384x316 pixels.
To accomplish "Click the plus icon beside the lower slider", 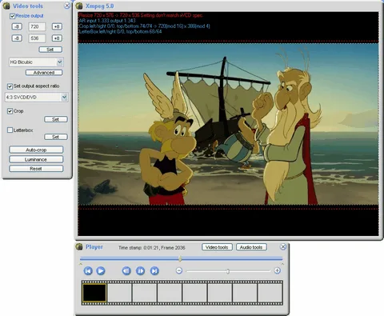I will [x=278, y=270].
